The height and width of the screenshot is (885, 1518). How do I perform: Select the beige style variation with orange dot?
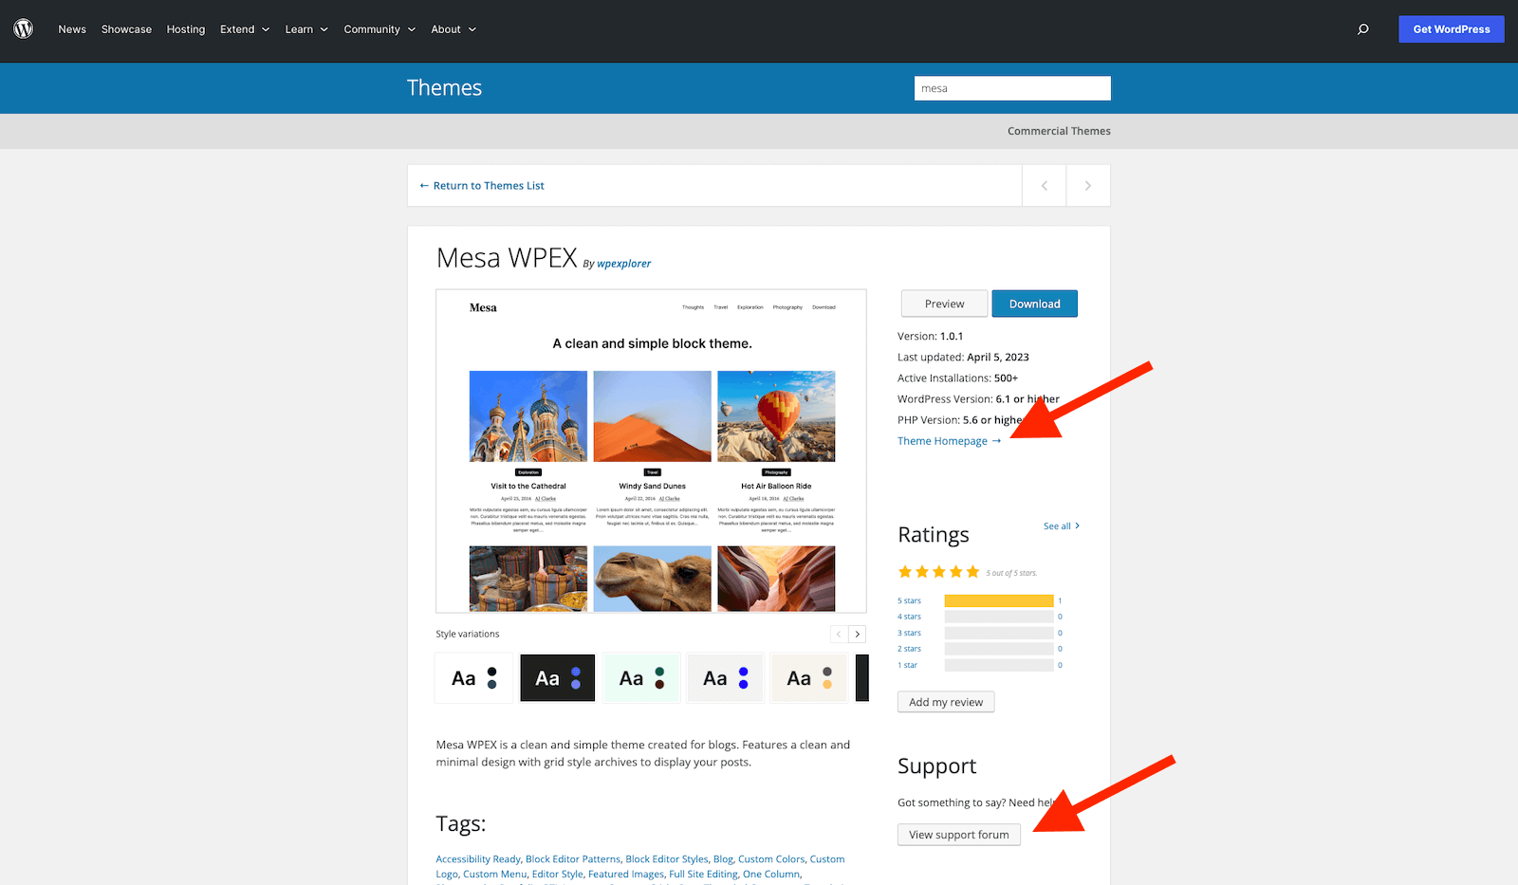(808, 678)
